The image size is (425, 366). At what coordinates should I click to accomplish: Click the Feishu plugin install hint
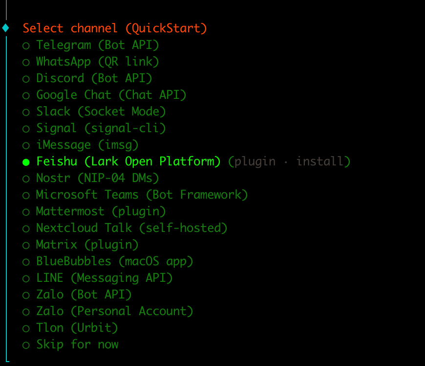click(289, 161)
